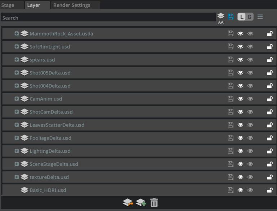Click the save icon for MammothRock_Asset.usda
The image size is (277, 211).
coord(230,33)
